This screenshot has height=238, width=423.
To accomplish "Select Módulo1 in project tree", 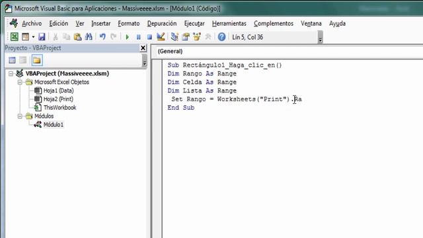I will [54, 124].
